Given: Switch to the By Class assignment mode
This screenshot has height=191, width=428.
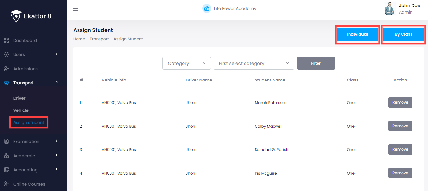Looking at the screenshot, I should coord(403,34).
